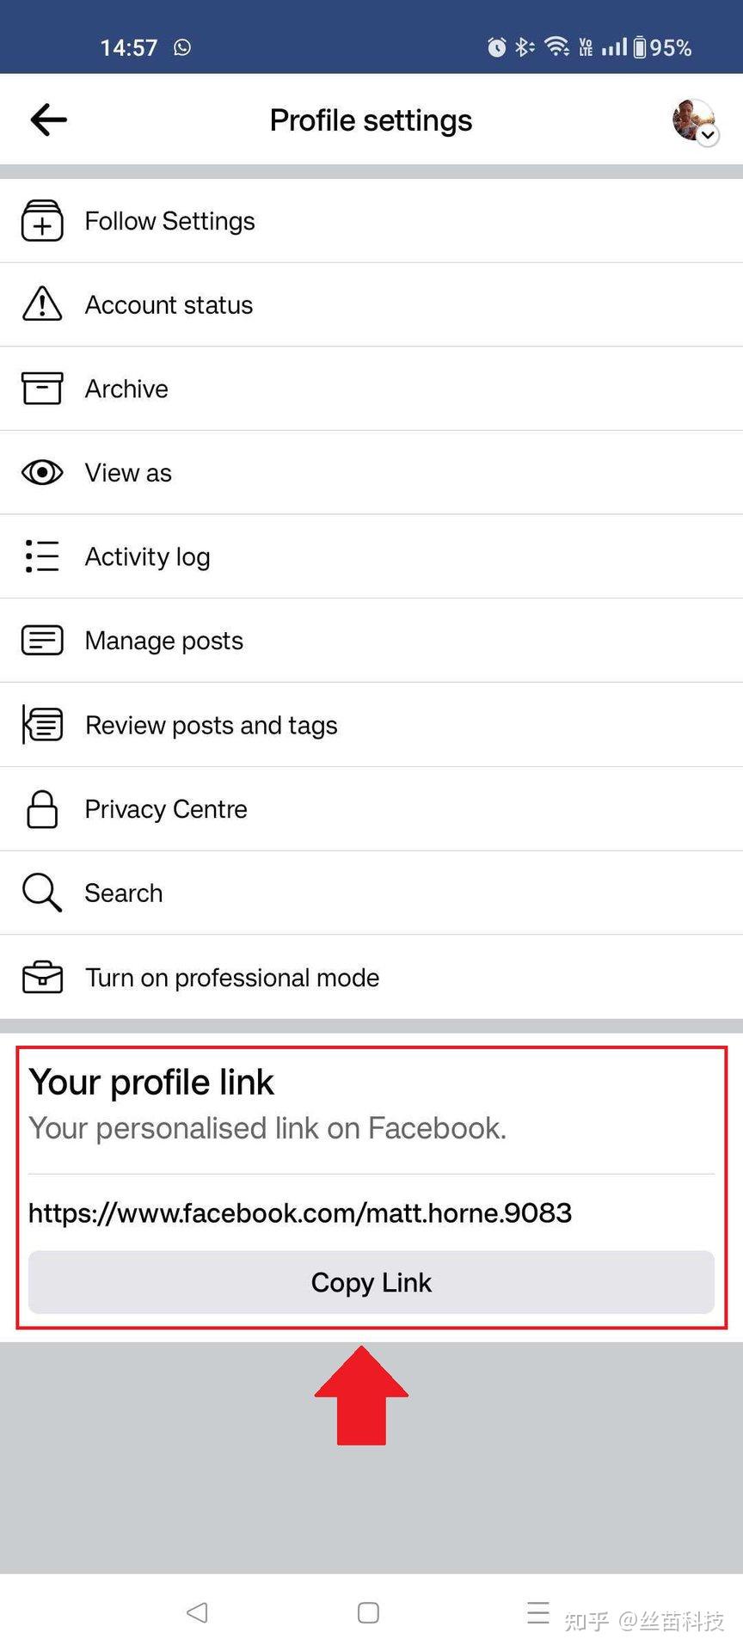Open Follow Settings via its icon
743x1651 pixels.
41,221
